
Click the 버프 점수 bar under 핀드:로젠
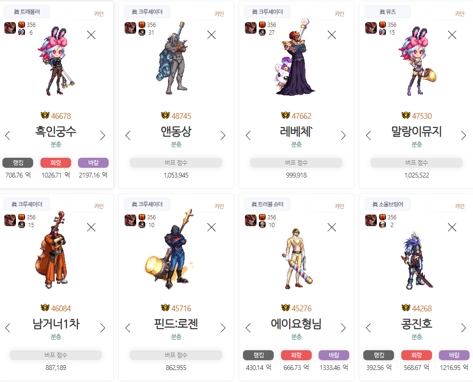click(x=176, y=355)
